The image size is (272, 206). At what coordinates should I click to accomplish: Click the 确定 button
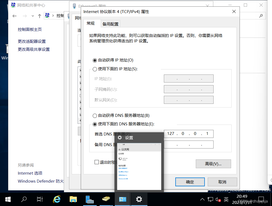point(190,182)
